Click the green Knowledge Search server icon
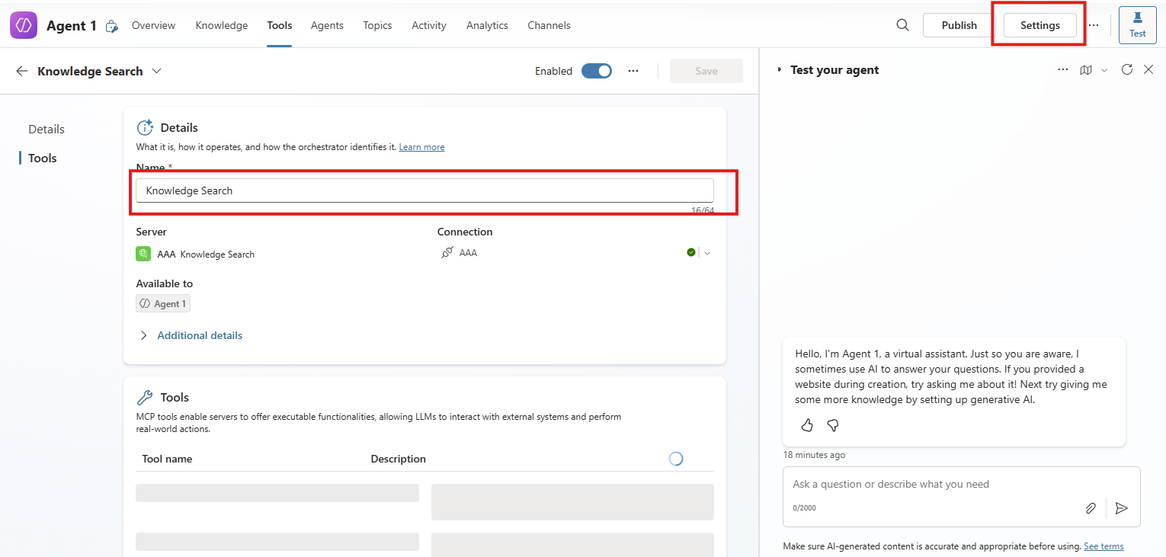Image resolution: width=1166 pixels, height=557 pixels. [x=143, y=254]
